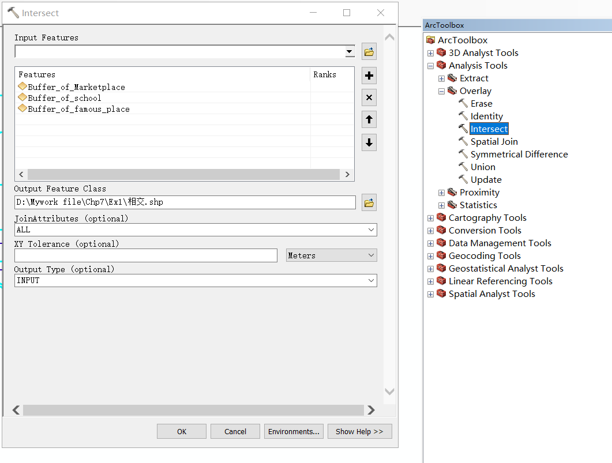
Task: Click the Union tool hammer icon
Action: [463, 167]
